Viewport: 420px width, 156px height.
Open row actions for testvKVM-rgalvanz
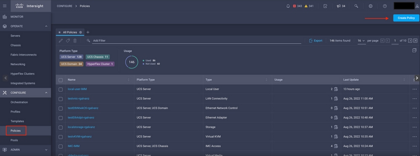[415, 137]
